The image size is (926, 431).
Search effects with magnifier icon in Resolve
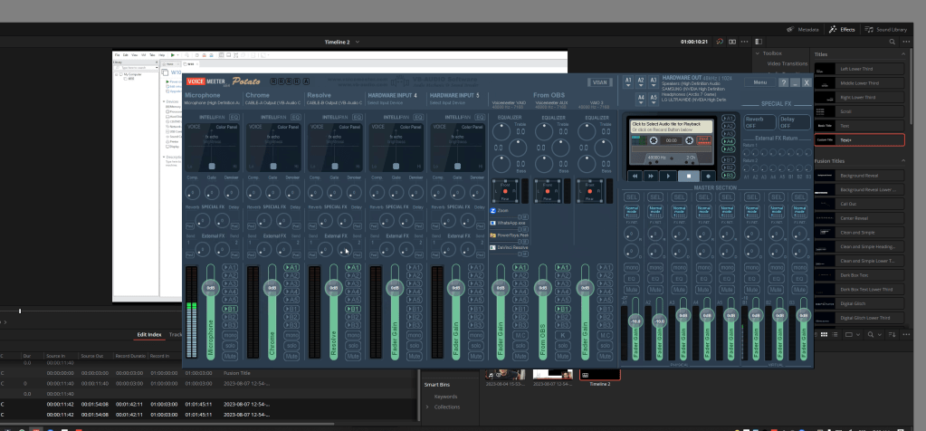coord(892,42)
